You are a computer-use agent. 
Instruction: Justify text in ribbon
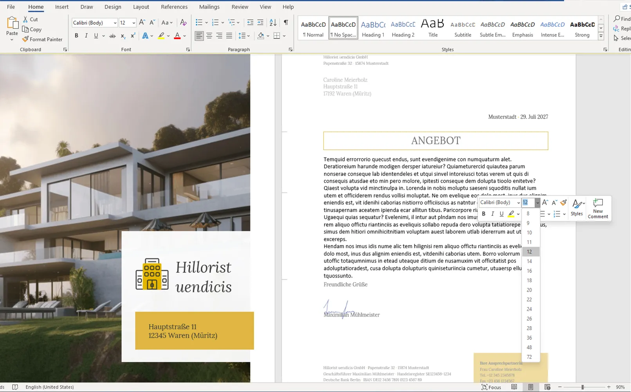click(x=229, y=36)
